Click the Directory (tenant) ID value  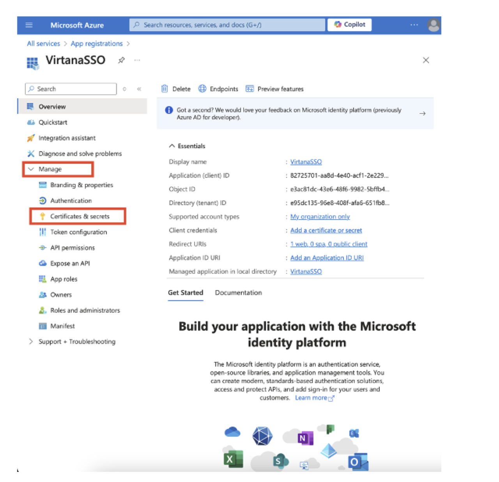(340, 203)
